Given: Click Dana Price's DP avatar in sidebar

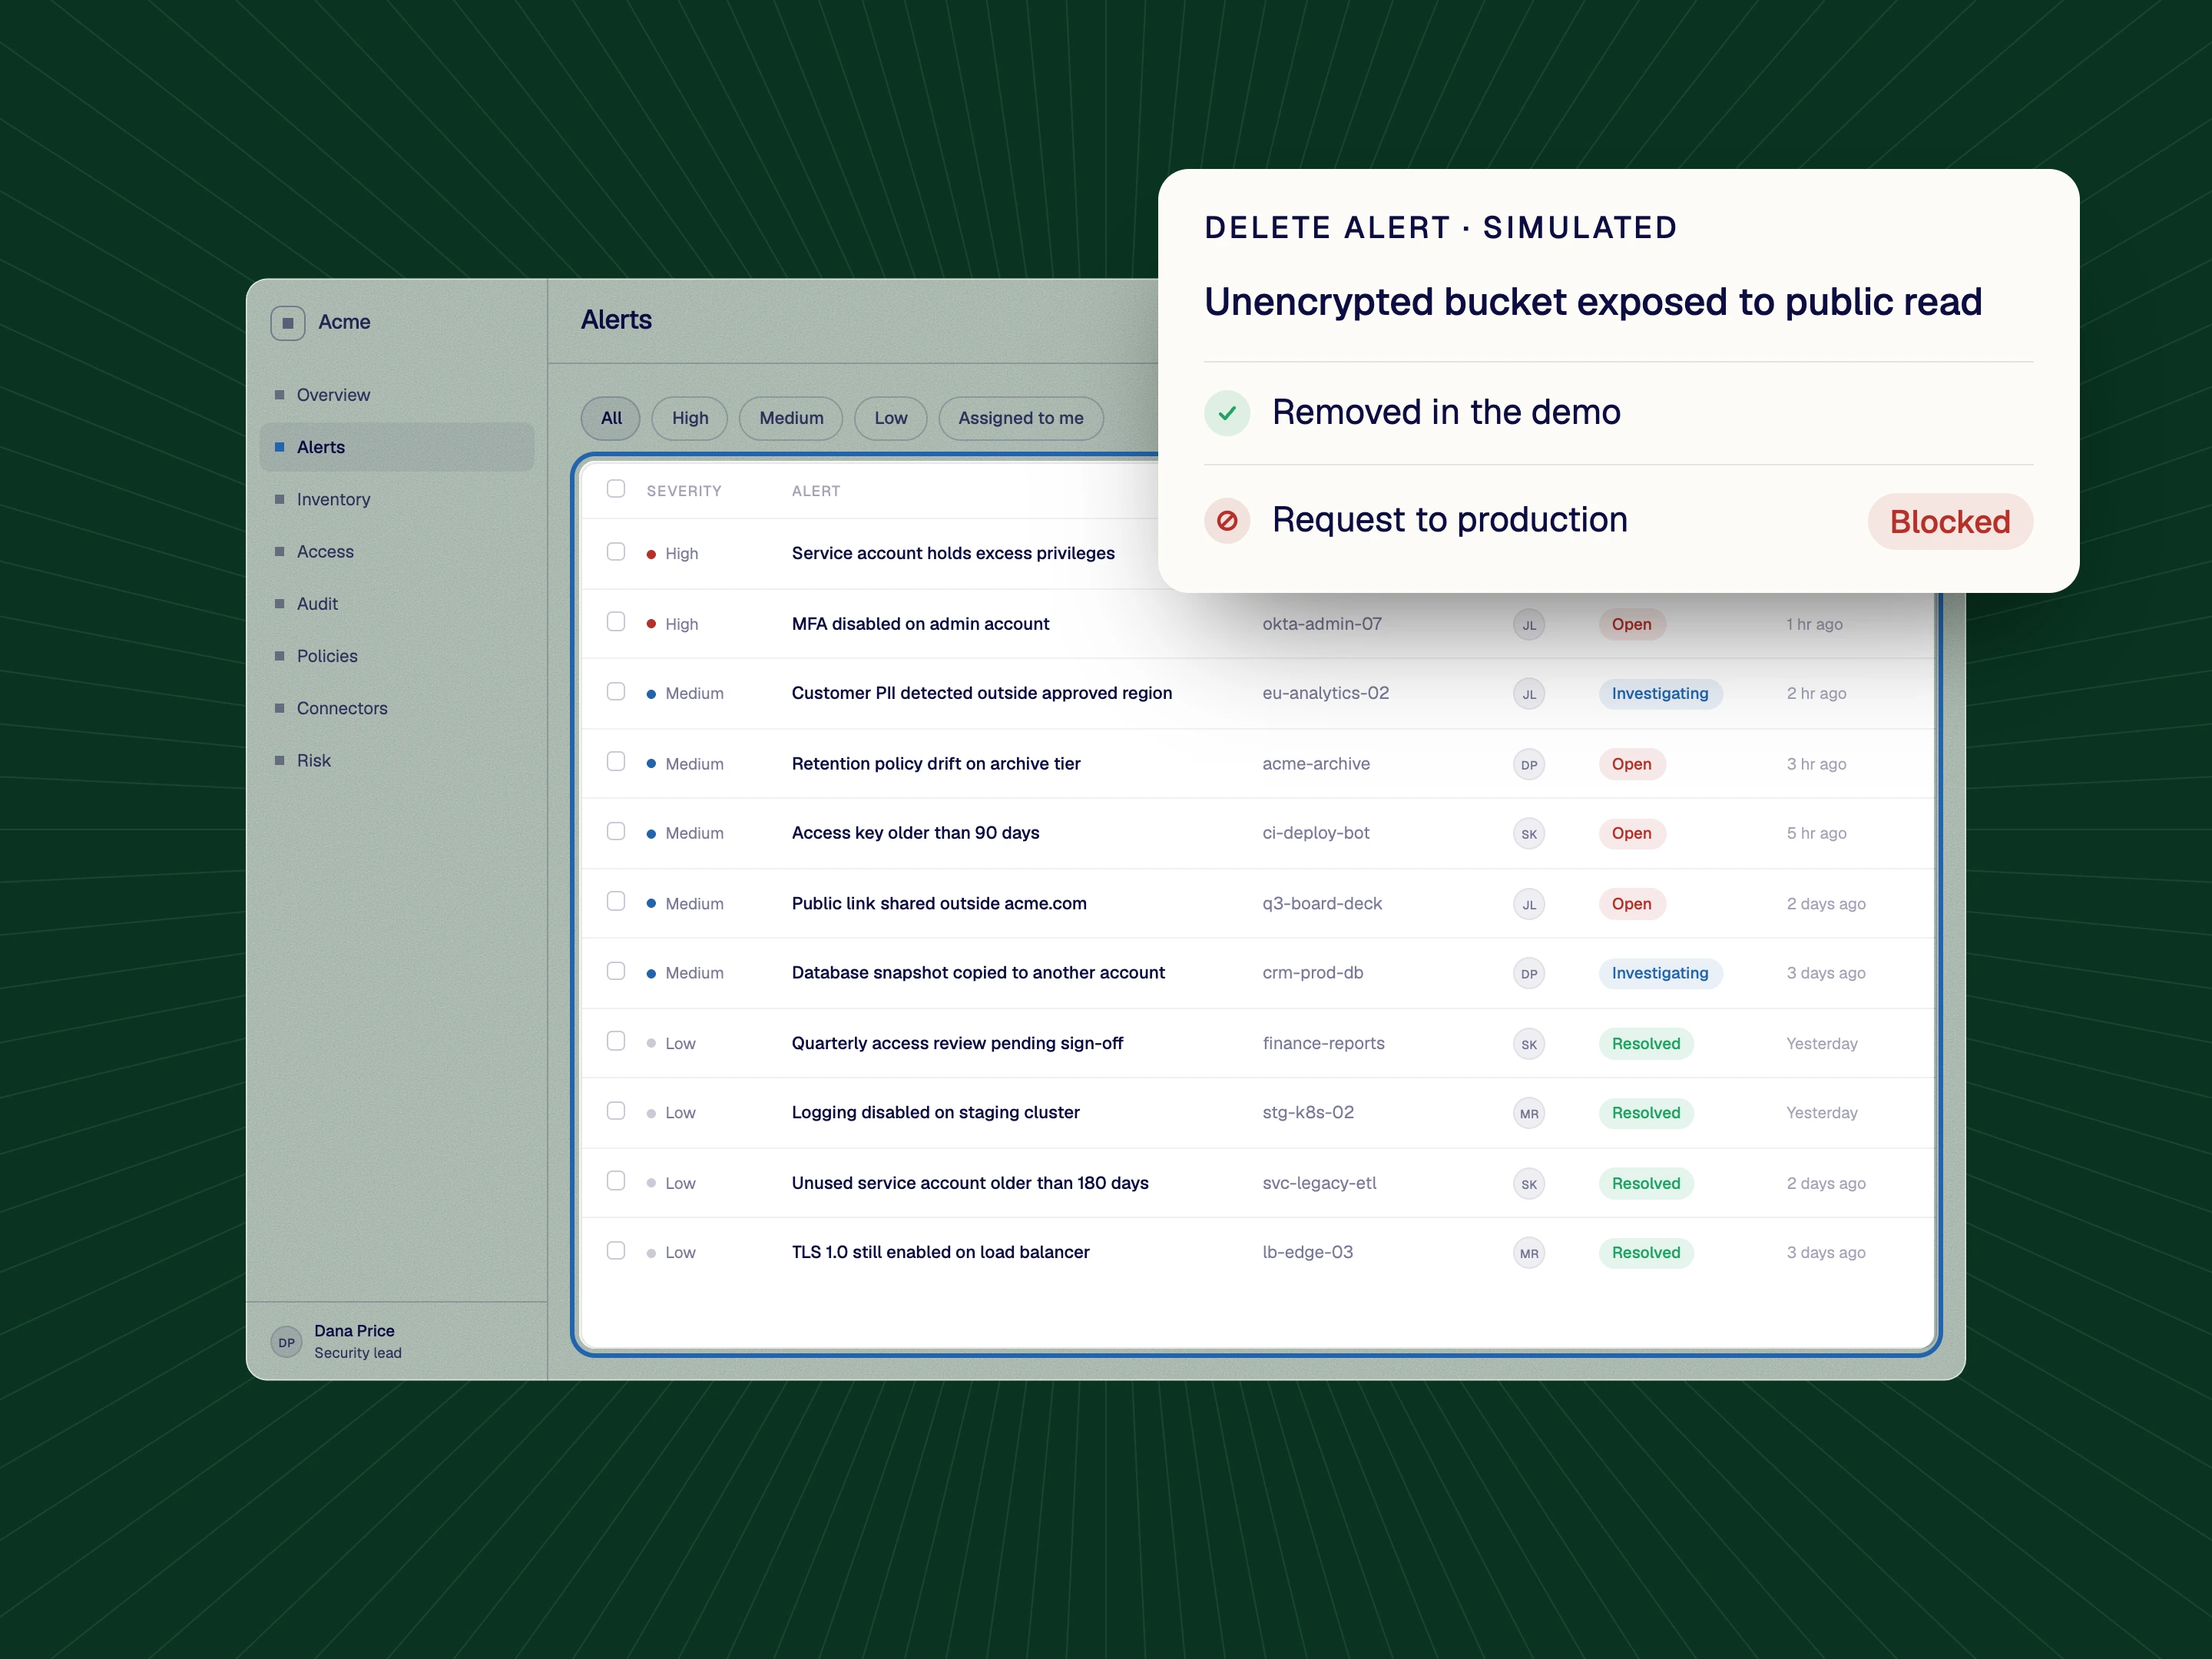Looking at the screenshot, I should [287, 1342].
